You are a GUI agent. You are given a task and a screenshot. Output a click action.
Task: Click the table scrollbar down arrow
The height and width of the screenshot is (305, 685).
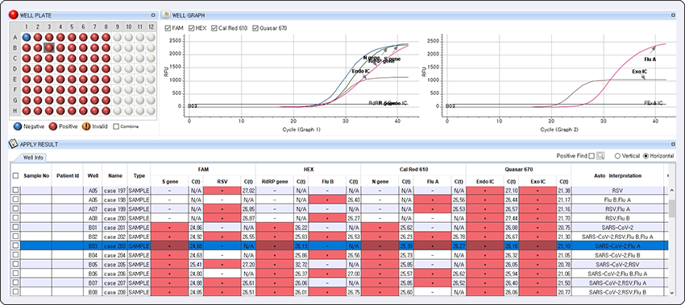coord(672,292)
